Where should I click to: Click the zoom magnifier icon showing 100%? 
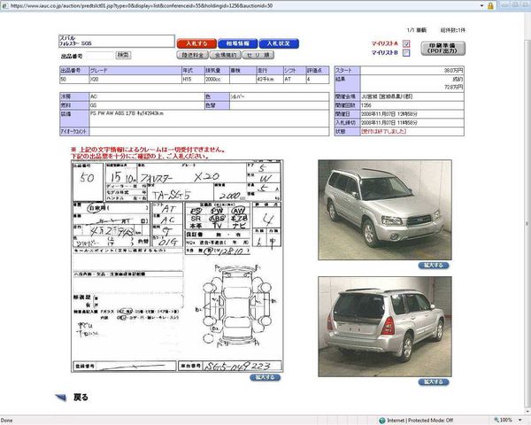click(x=496, y=420)
